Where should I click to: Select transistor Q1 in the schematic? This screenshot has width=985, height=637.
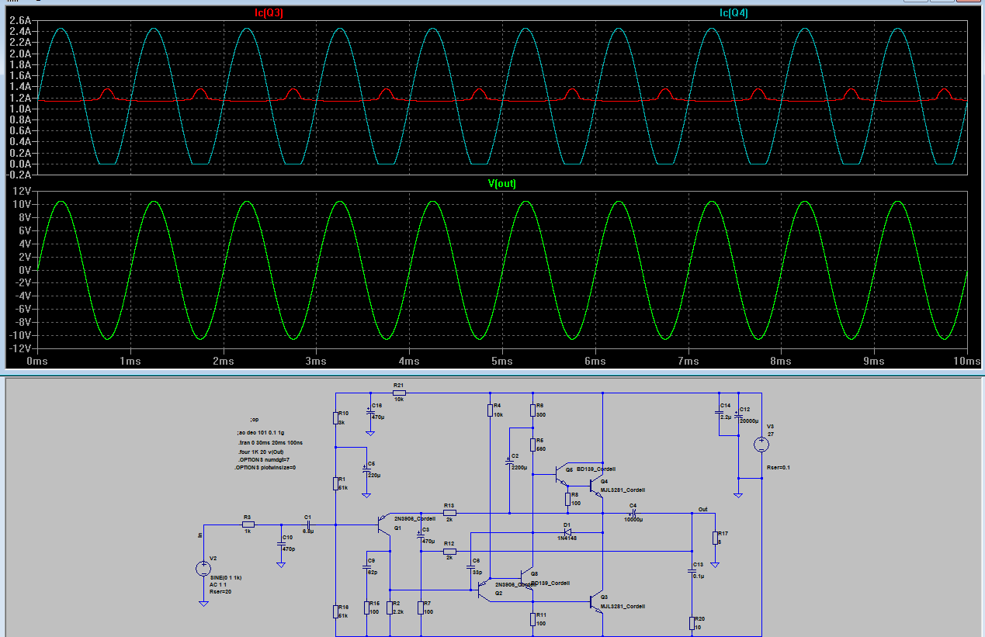pos(383,525)
